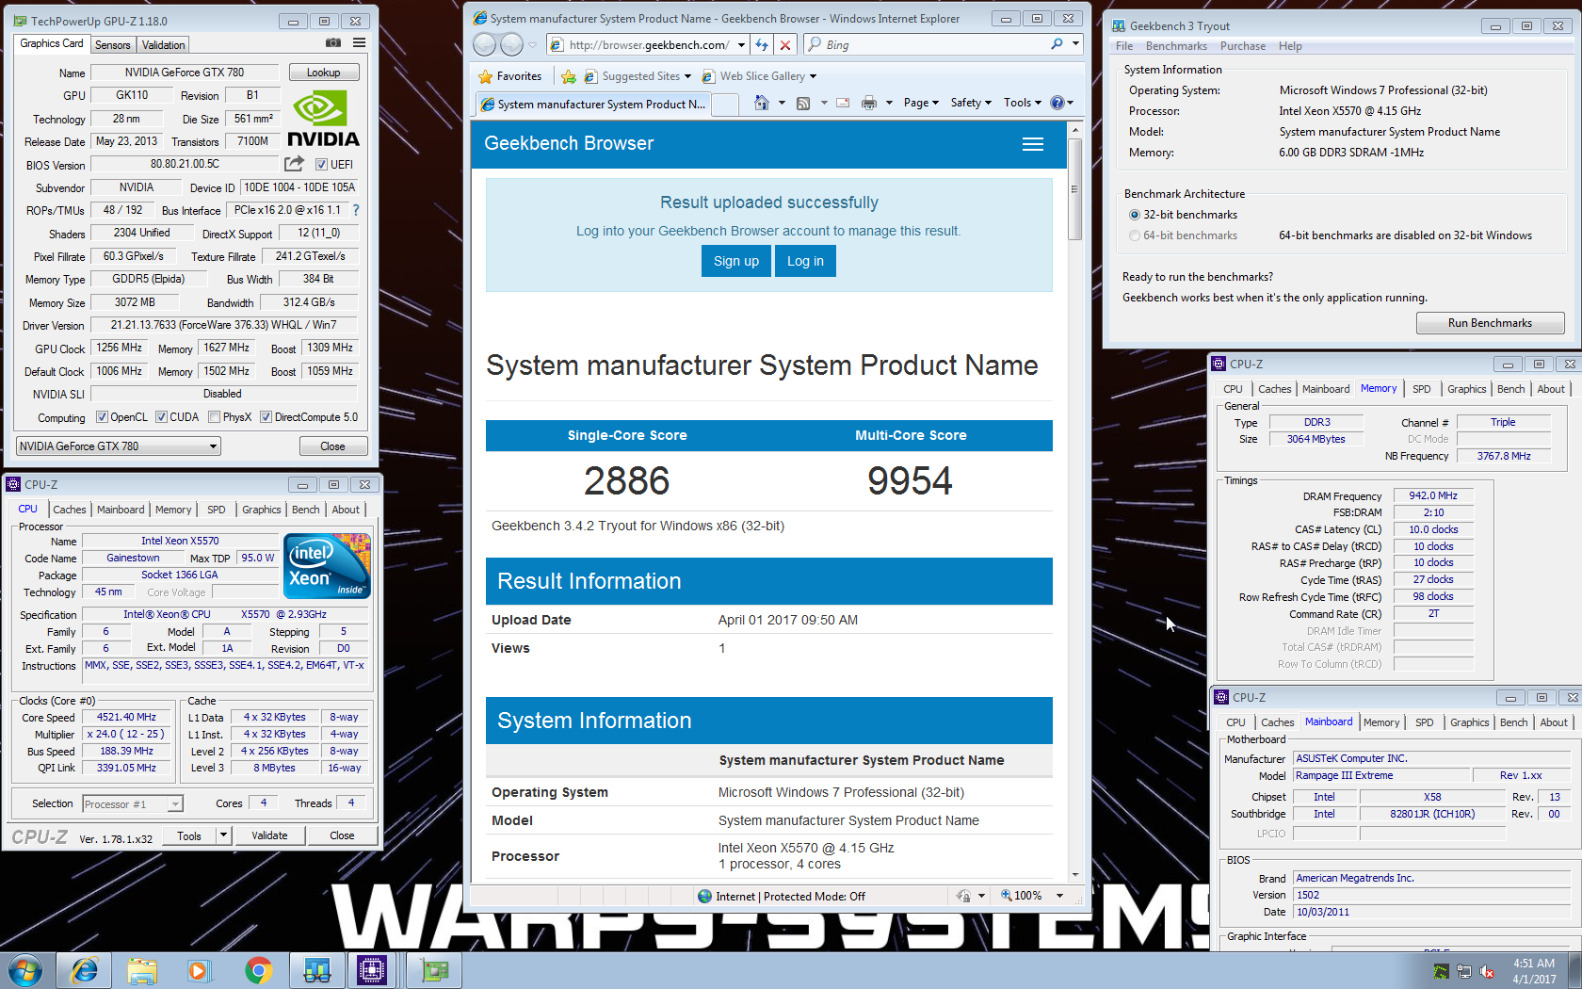The image size is (1582, 989).
Task: Click the Windows Start orb
Action: [25, 970]
